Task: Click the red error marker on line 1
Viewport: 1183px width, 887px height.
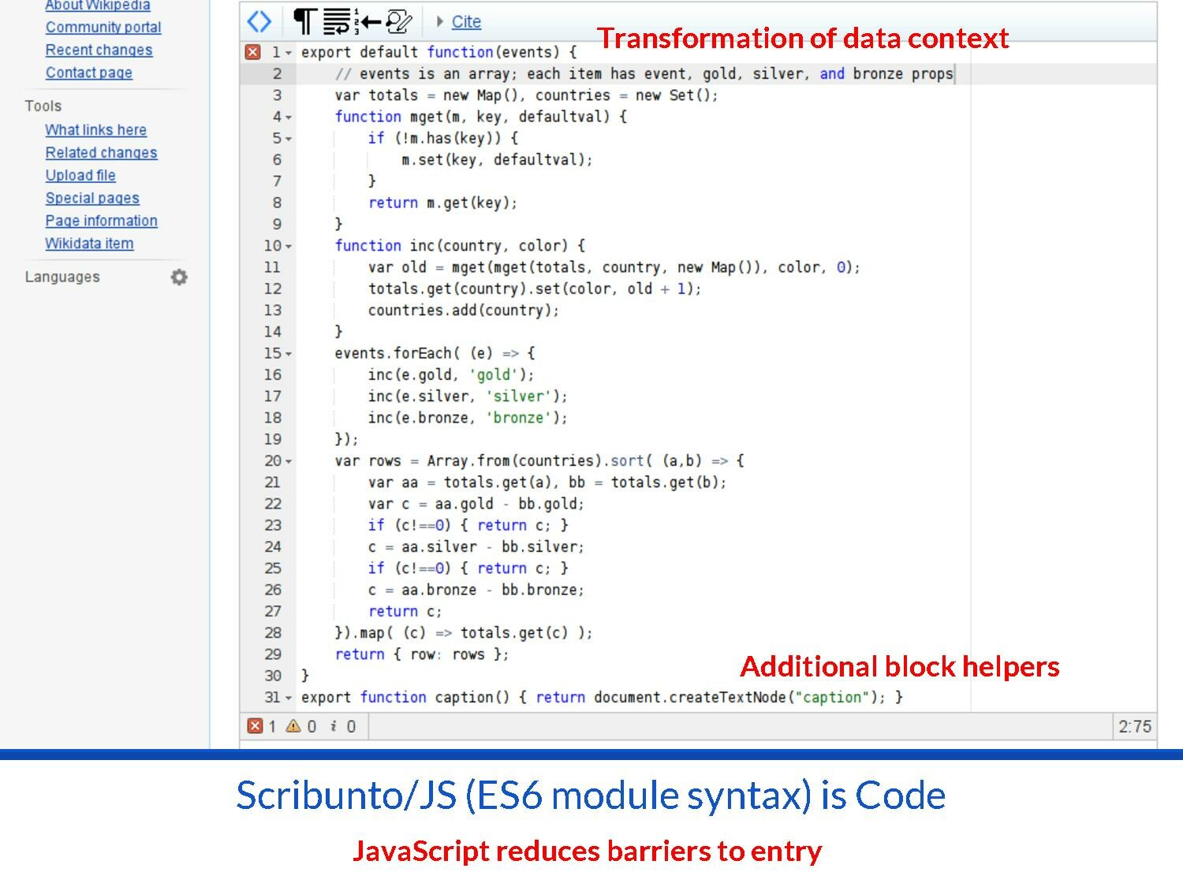Action: pos(252,52)
